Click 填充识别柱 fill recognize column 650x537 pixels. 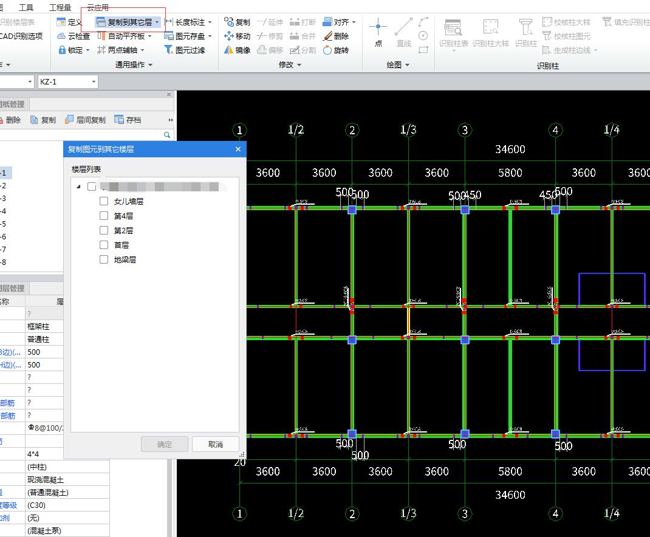pos(626,22)
